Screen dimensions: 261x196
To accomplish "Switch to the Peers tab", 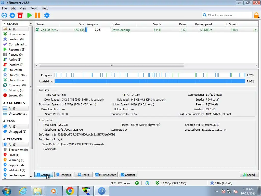I will pyautogui.click(x=83, y=175).
